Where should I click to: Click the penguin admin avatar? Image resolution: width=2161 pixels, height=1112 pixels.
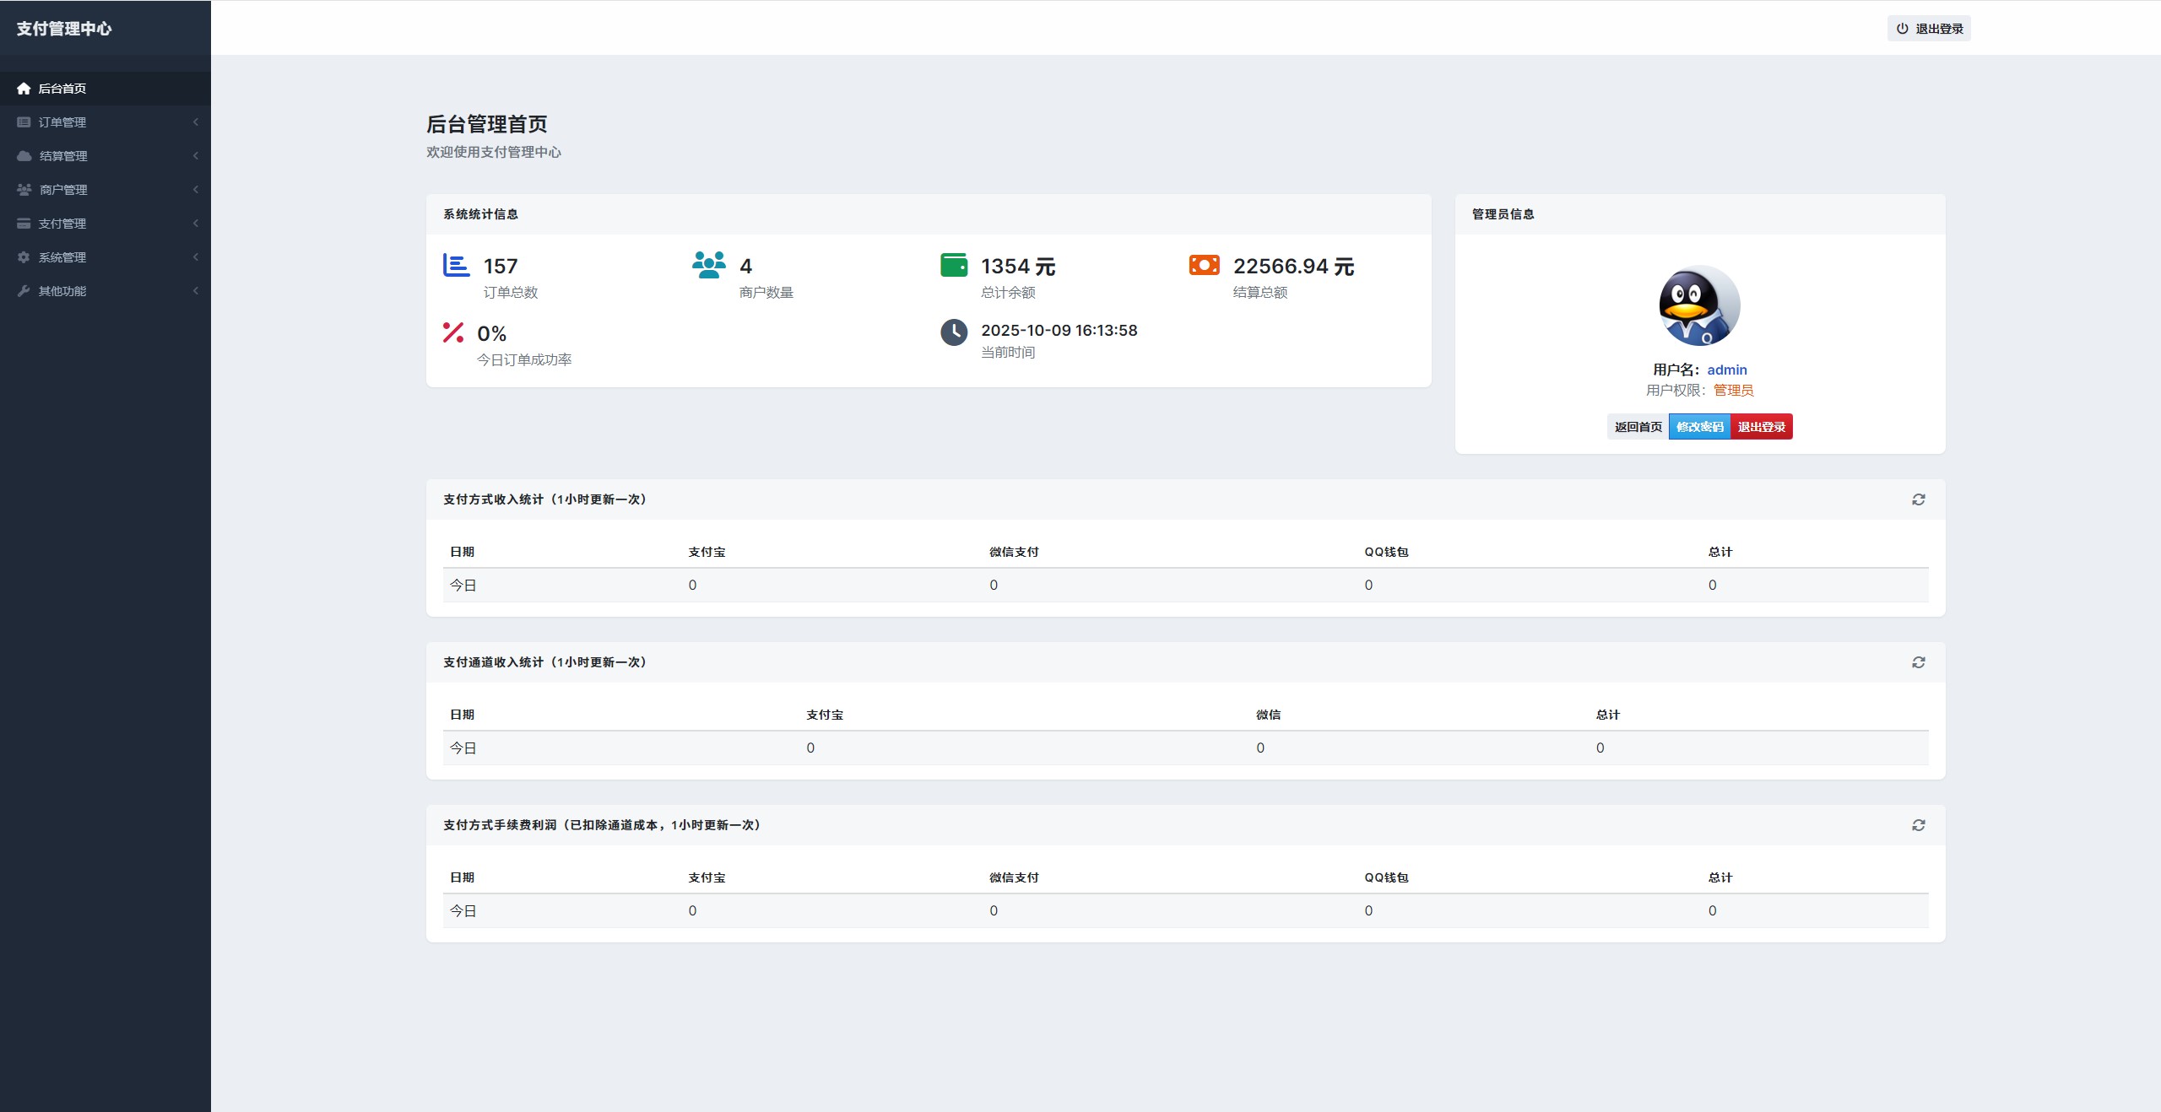click(1699, 306)
